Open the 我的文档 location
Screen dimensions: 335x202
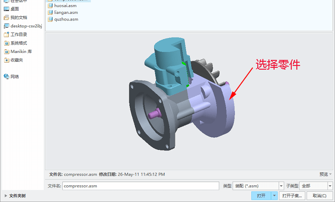tap(15, 18)
